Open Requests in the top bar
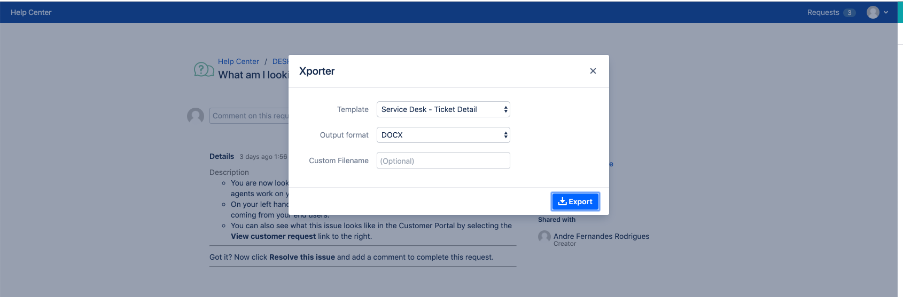The image size is (903, 297). click(823, 12)
